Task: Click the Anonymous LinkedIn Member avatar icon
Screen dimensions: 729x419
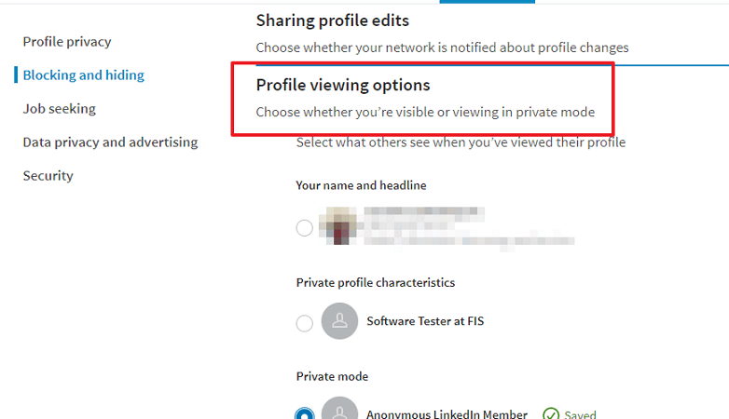Action: click(x=339, y=409)
